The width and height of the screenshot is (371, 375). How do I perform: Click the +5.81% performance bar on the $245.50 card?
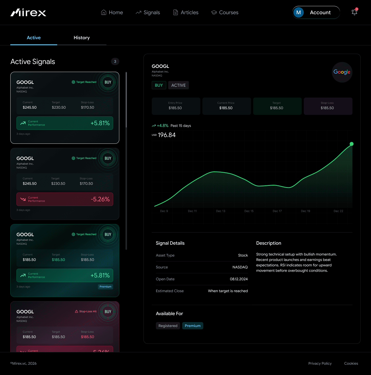click(x=65, y=123)
